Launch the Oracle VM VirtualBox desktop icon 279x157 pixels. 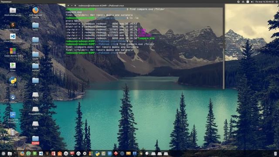click(x=13, y=115)
